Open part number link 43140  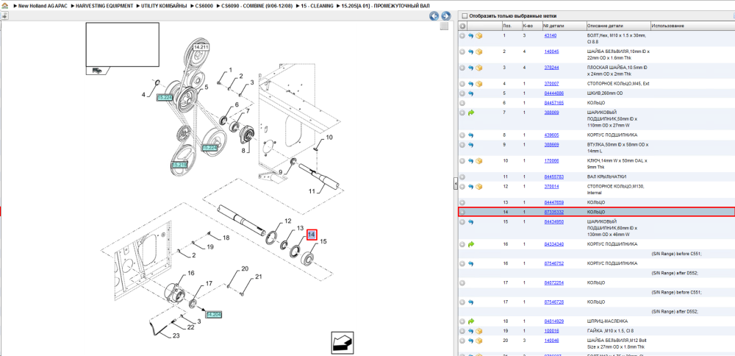[551, 35]
